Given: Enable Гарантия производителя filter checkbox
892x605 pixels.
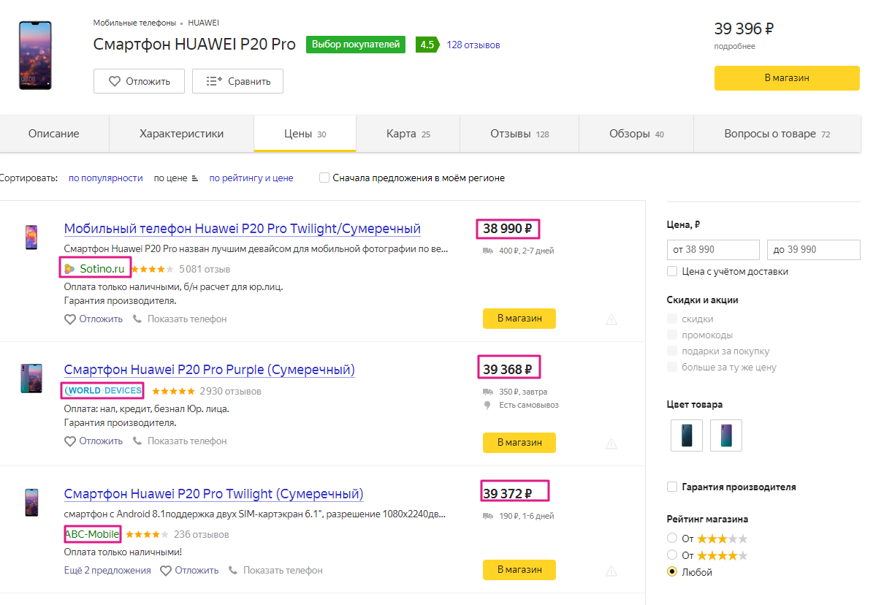Looking at the screenshot, I should click(x=672, y=487).
